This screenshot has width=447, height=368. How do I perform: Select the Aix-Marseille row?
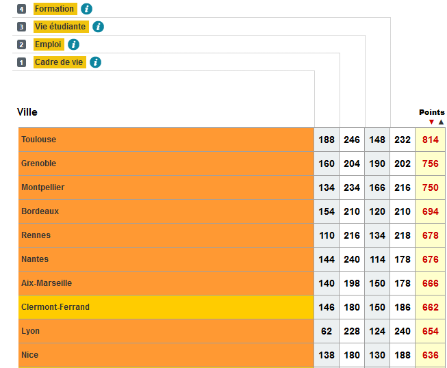[47, 283]
